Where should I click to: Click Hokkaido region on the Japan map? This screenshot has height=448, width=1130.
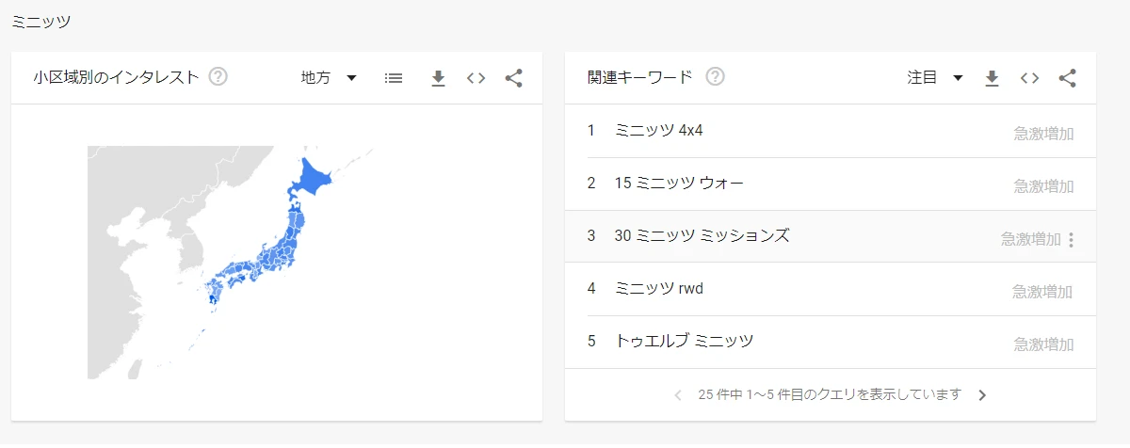pyautogui.click(x=312, y=179)
